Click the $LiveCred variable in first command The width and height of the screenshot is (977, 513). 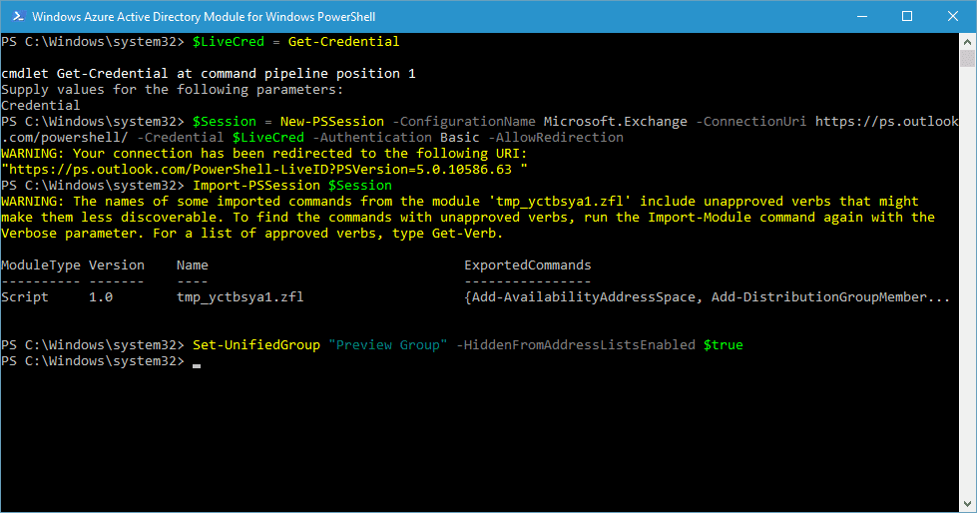229,42
